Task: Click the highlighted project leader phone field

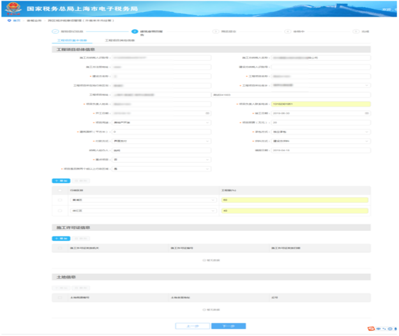Action: tap(320, 104)
